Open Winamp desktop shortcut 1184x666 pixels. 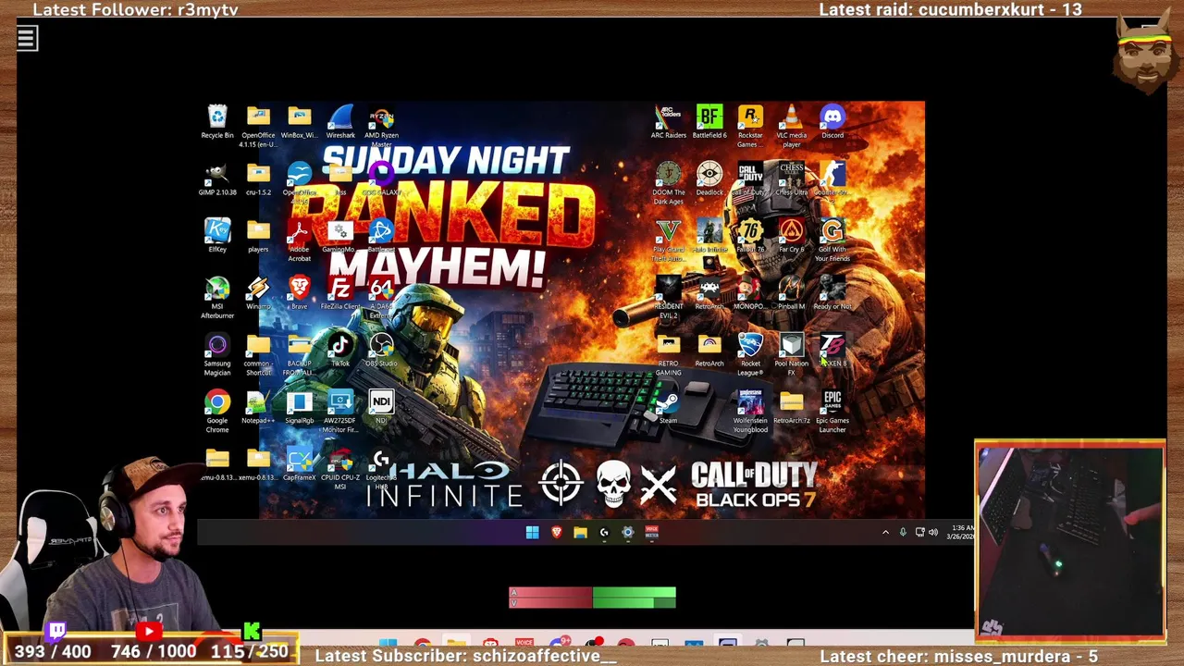tap(258, 293)
